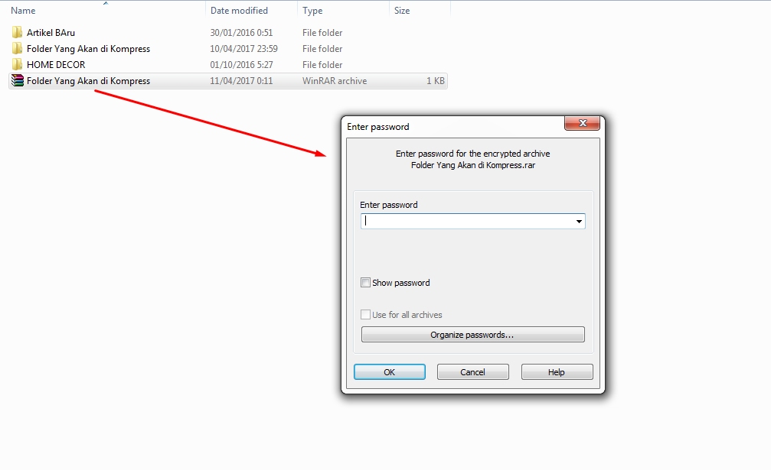Viewport: 771px width, 470px height.
Task: Click the HOME DECOR folder icon
Action: click(x=17, y=64)
